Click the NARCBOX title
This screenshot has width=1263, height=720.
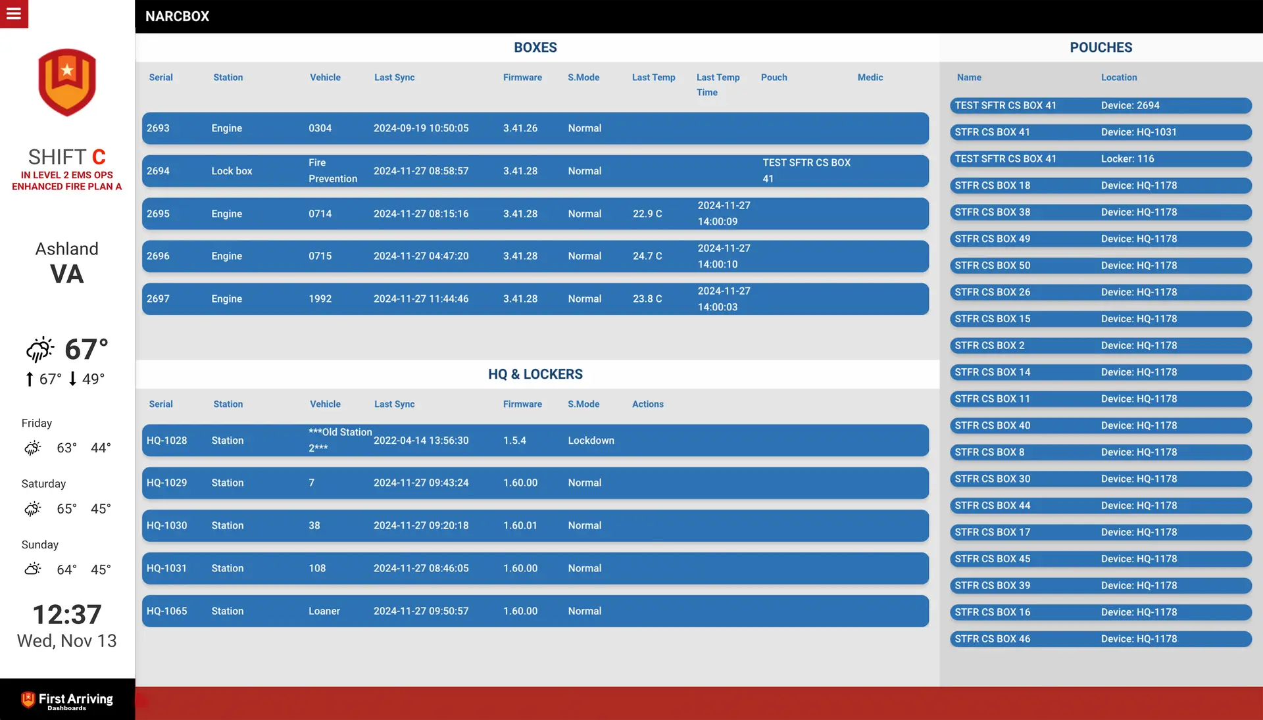pyautogui.click(x=177, y=16)
